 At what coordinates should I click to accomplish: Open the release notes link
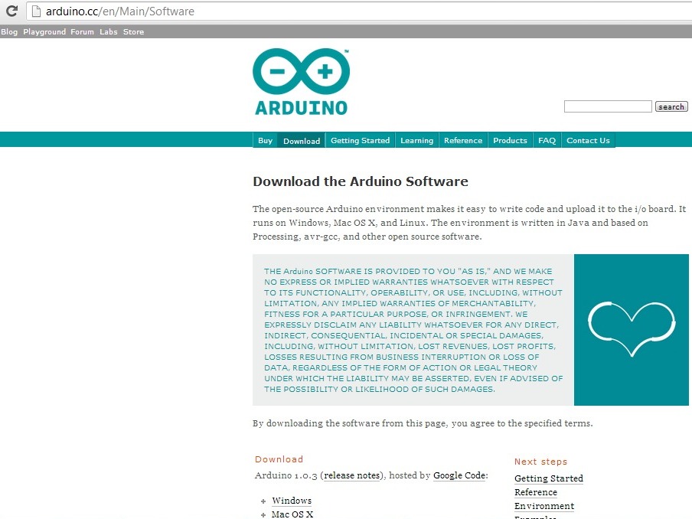coord(351,475)
